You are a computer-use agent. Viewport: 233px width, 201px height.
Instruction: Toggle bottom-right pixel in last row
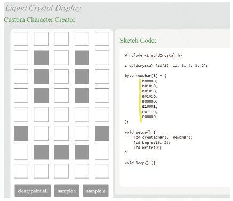pyautogui.click(x=102, y=171)
